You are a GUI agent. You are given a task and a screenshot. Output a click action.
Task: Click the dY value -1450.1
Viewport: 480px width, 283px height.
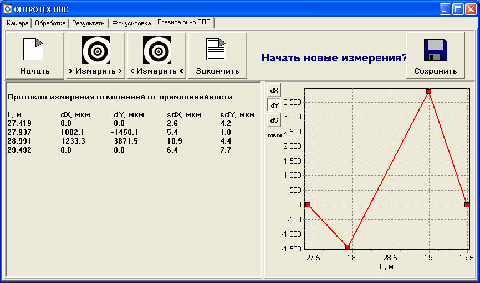point(125,132)
